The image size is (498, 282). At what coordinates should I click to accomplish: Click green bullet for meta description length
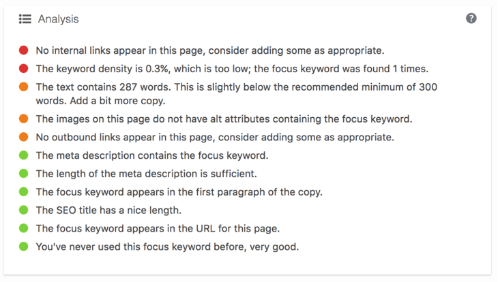pyautogui.click(x=24, y=174)
